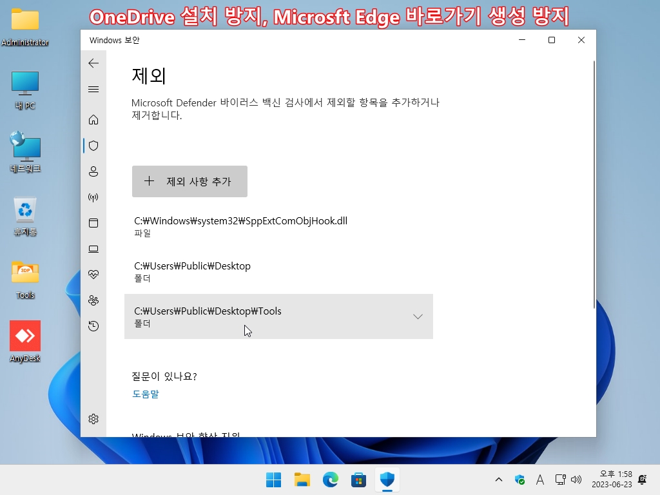Select the C:\Users\Public\Desktop\Tools exclusion row
660x495 pixels.
click(x=278, y=316)
